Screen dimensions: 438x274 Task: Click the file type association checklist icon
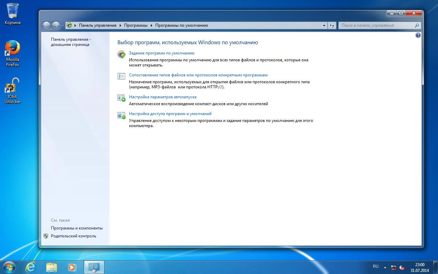(x=121, y=76)
